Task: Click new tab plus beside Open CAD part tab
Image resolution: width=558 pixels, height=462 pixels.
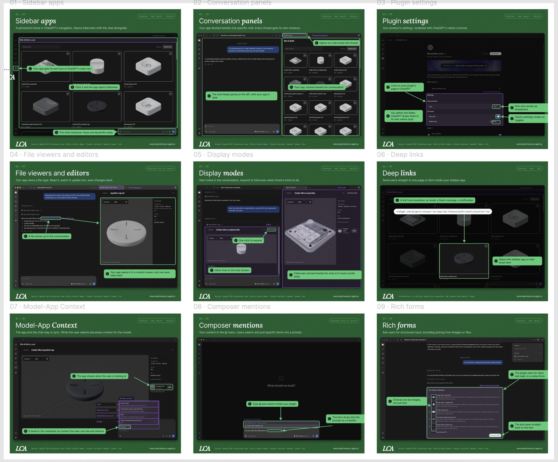Action: (310, 187)
